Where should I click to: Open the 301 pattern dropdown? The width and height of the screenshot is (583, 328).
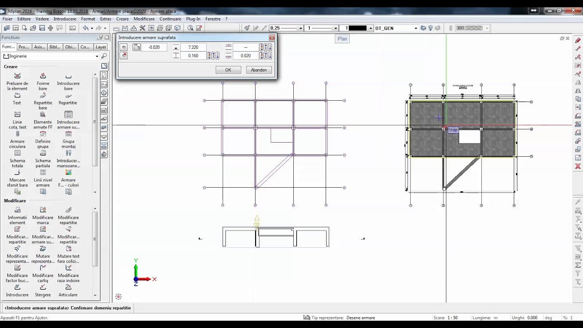click(x=487, y=28)
